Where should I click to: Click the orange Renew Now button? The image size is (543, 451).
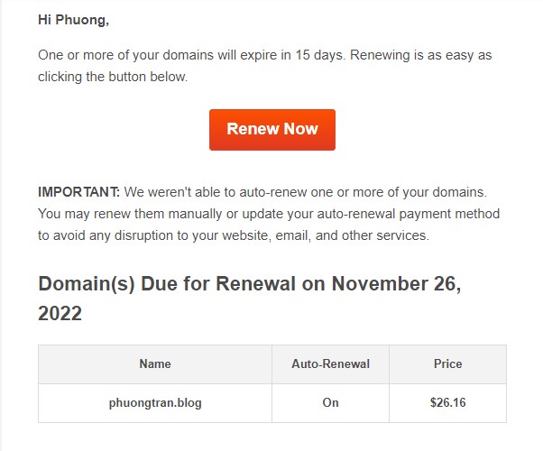point(271,129)
